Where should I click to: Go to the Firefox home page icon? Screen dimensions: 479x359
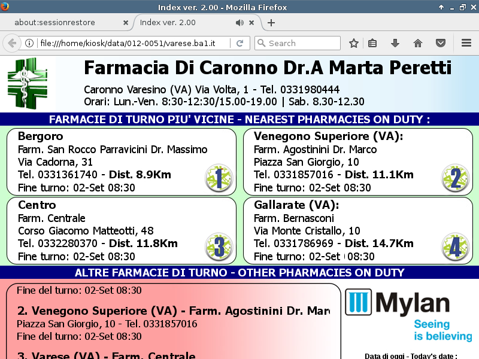point(418,43)
